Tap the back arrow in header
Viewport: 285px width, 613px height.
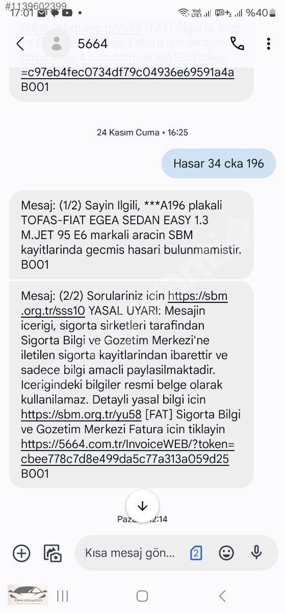pos(20,44)
